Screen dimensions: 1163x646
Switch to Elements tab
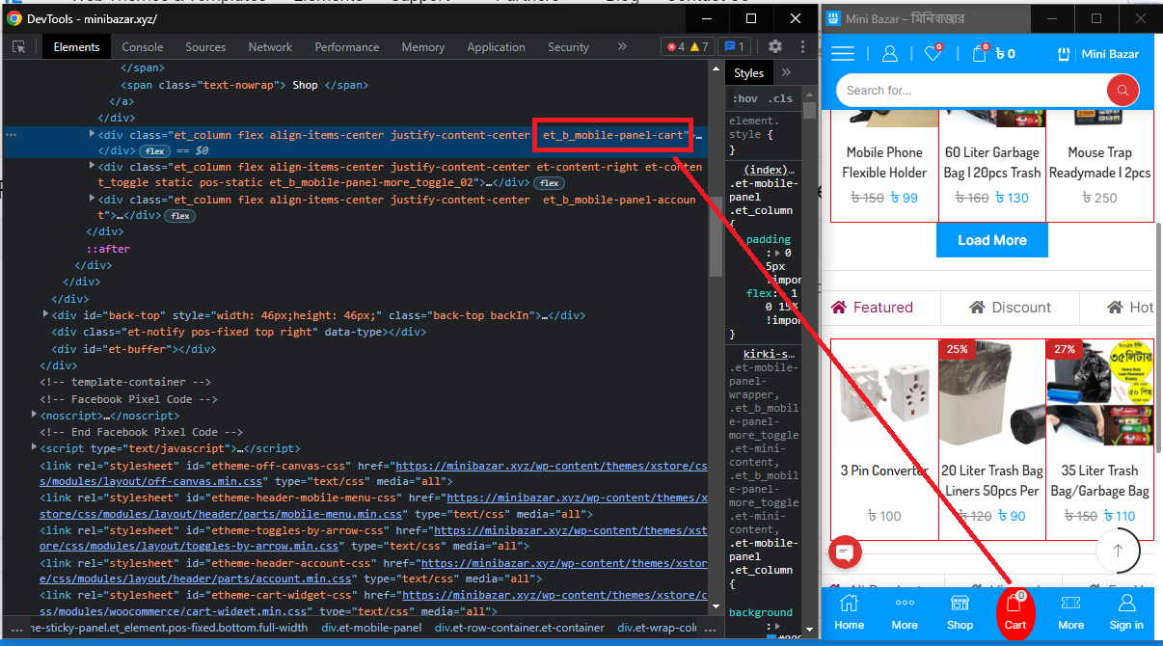(76, 47)
